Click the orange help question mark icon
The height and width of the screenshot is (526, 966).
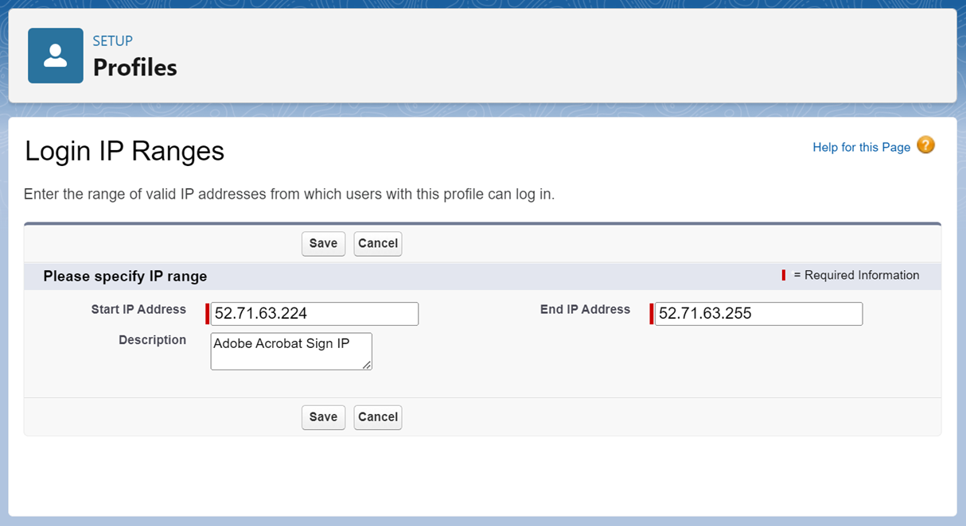[x=925, y=145]
